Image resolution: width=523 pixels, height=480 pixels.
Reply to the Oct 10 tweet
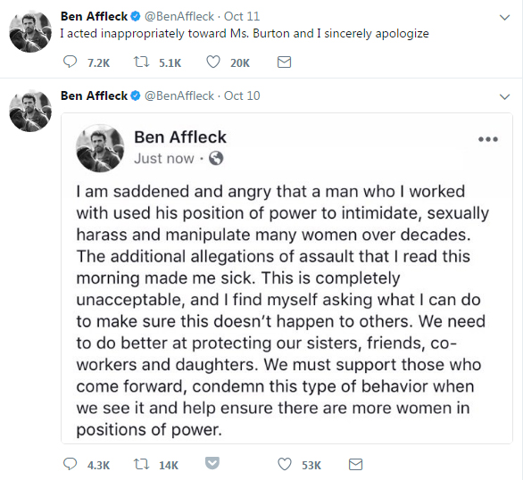pos(70,464)
